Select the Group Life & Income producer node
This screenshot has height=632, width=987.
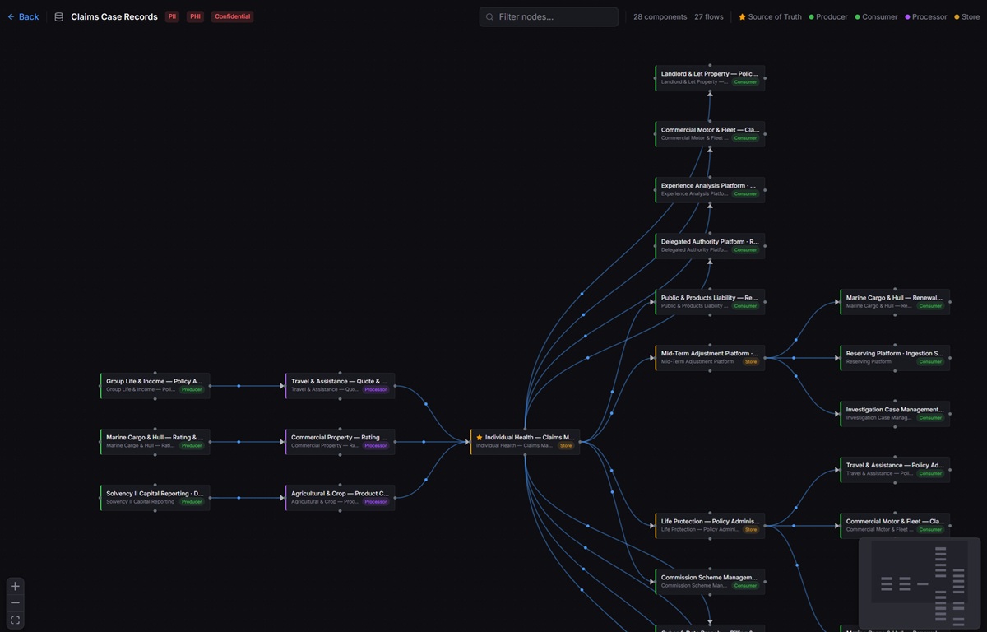pyautogui.click(x=155, y=385)
